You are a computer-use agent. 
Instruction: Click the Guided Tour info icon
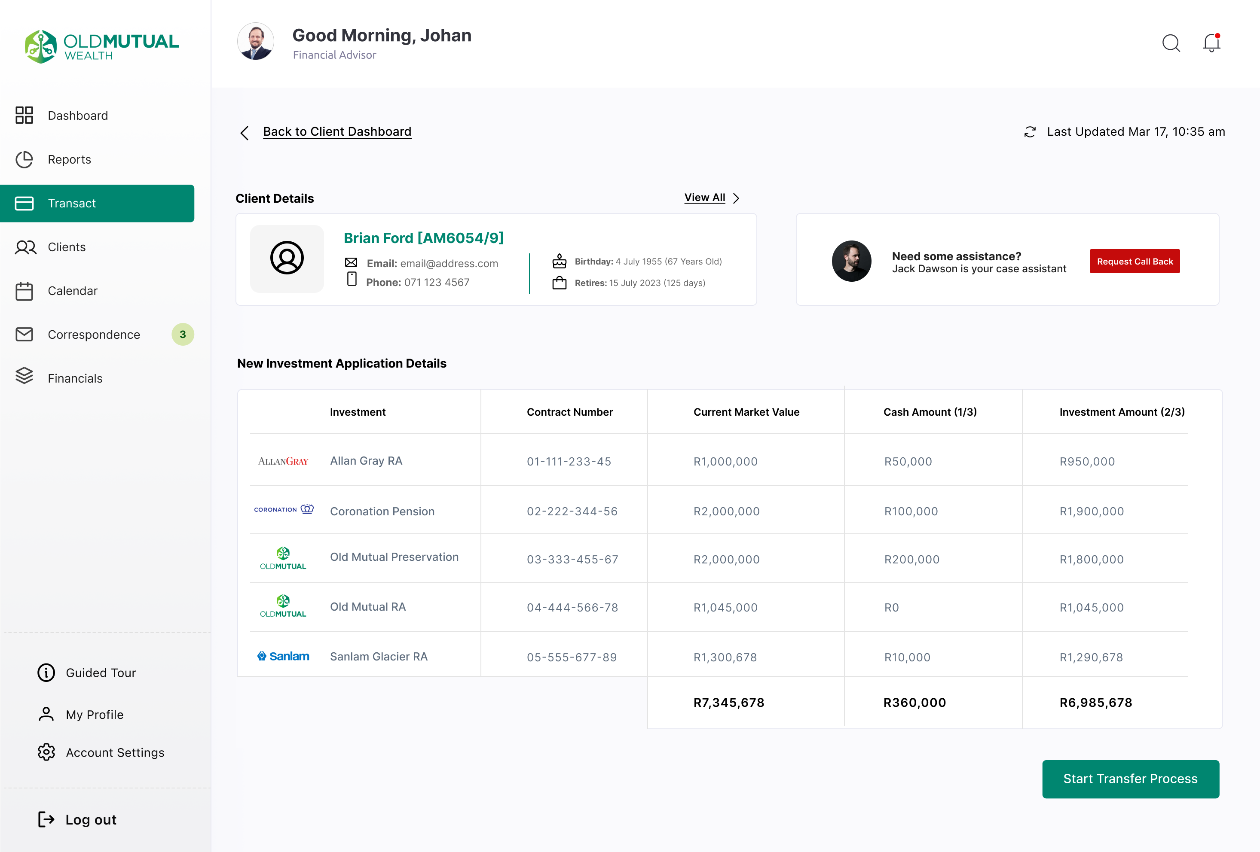[46, 672]
